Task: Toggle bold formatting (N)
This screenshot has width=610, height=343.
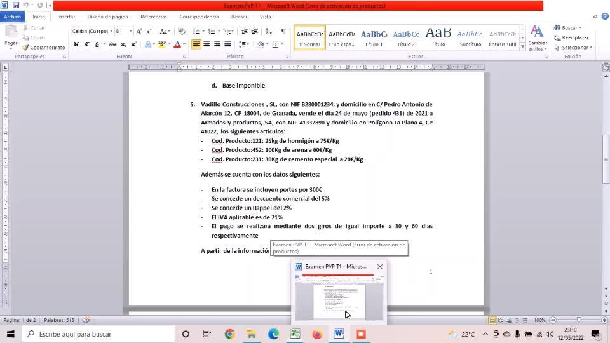Action: [x=76, y=44]
